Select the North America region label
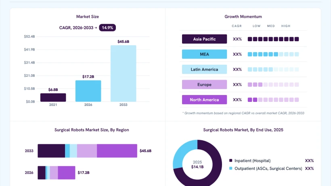331x186 pixels. (204, 100)
